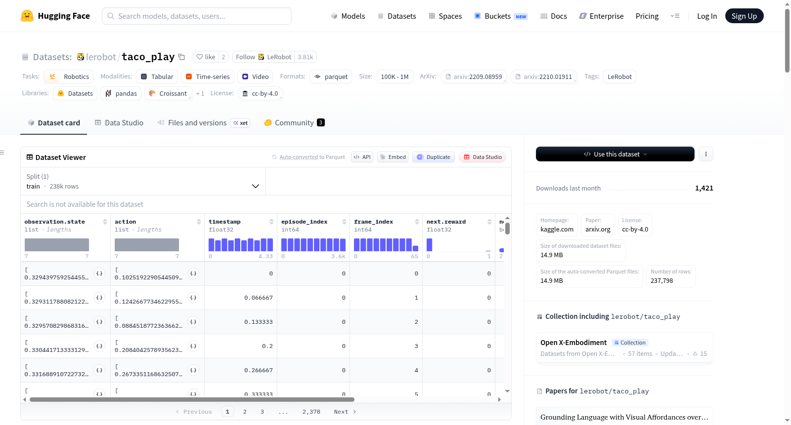791x425 pixels.
Task: Click the Sign Up button
Action: click(x=745, y=16)
